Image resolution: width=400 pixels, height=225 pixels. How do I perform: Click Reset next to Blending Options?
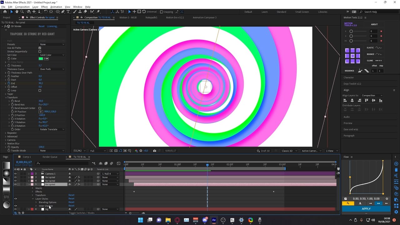(71, 202)
